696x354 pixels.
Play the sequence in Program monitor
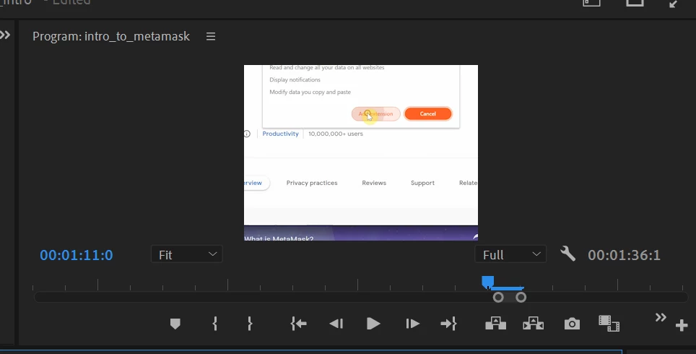(373, 324)
